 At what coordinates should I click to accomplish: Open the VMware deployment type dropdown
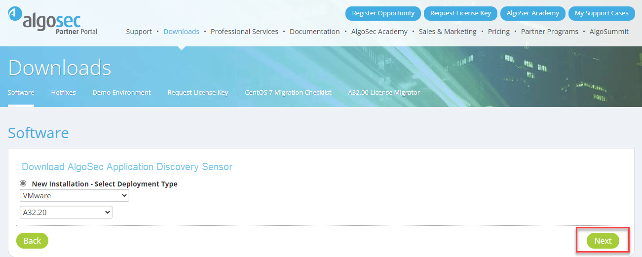tap(75, 196)
